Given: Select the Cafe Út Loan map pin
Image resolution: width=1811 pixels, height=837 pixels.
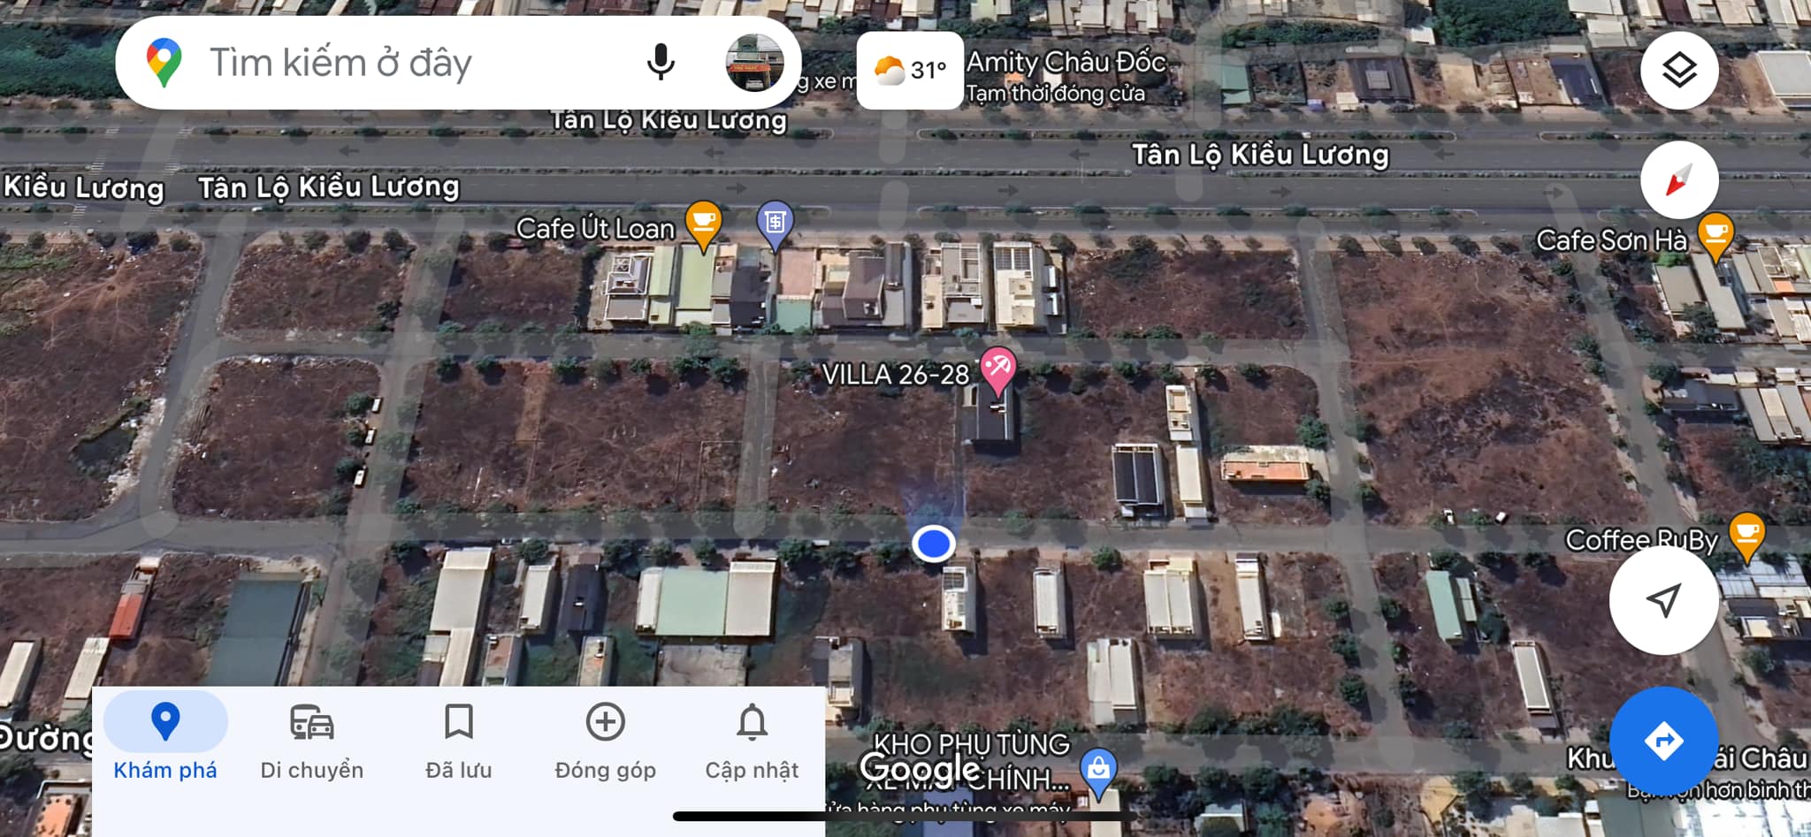Looking at the screenshot, I should coord(703,224).
